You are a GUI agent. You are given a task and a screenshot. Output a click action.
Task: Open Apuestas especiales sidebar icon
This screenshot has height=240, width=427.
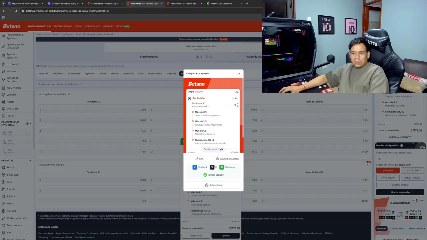pos(3,56)
